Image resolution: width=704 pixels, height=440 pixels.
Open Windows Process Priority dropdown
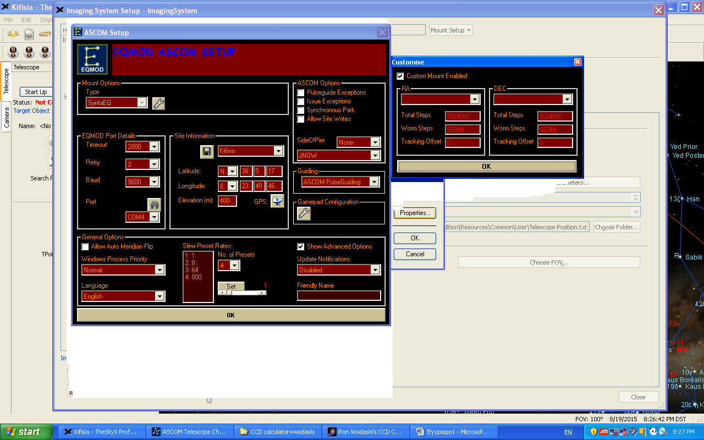[159, 270]
